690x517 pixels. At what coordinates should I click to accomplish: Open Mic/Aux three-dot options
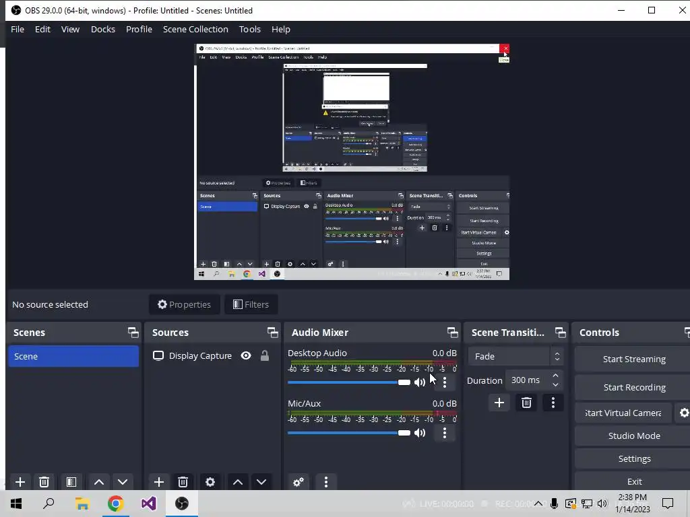pos(445,433)
